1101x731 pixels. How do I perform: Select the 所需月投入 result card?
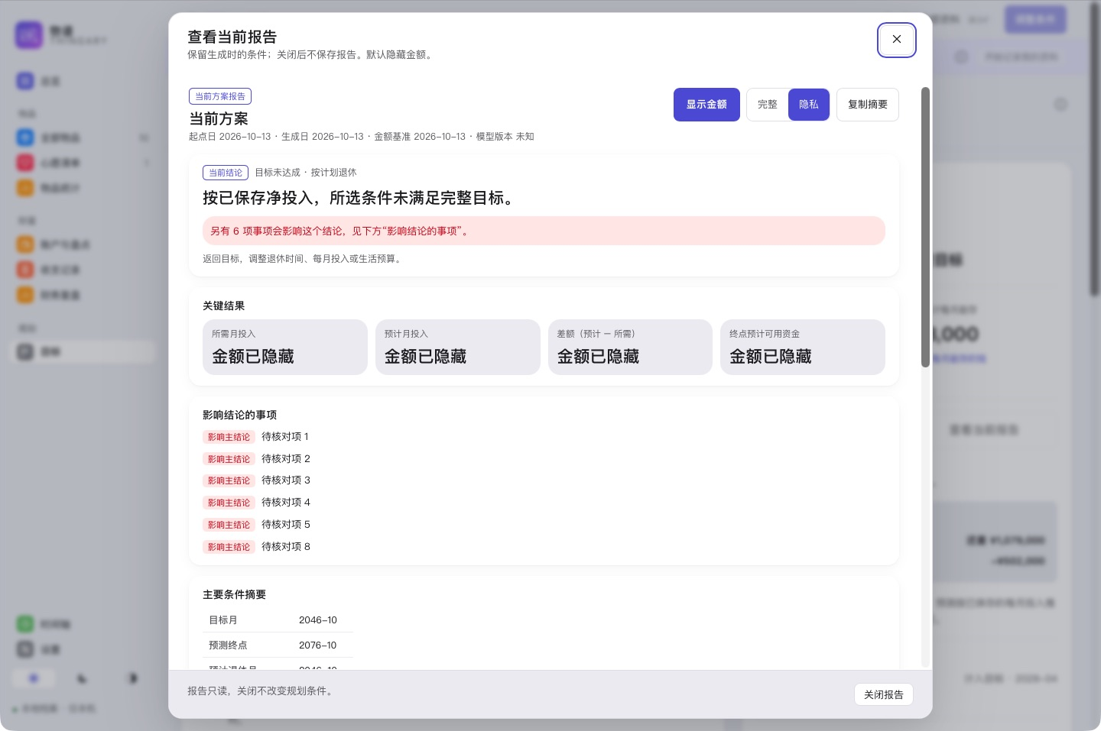pyautogui.click(x=285, y=348)
